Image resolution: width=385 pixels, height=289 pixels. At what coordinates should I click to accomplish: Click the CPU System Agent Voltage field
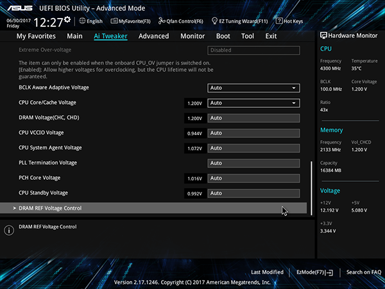(x=253, y=148)
